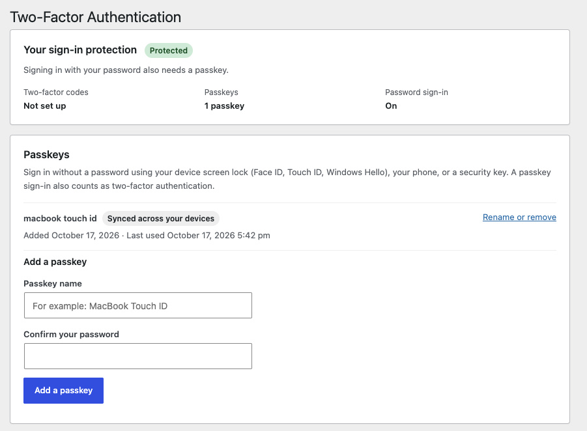Click the Your sign-in protection heading
This screenshot has width=587, height=431.
coord(80,49)
